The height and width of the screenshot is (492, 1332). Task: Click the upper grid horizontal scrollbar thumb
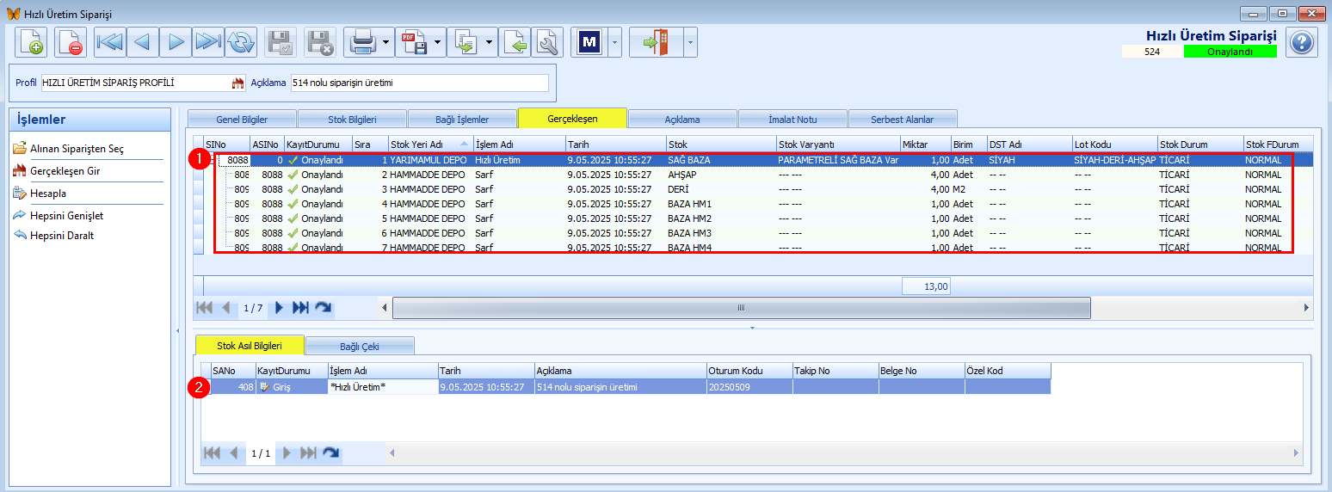[x=741, y=307]
